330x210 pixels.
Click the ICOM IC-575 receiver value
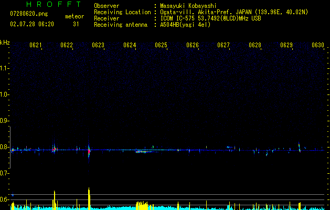[x=210, y=18]
